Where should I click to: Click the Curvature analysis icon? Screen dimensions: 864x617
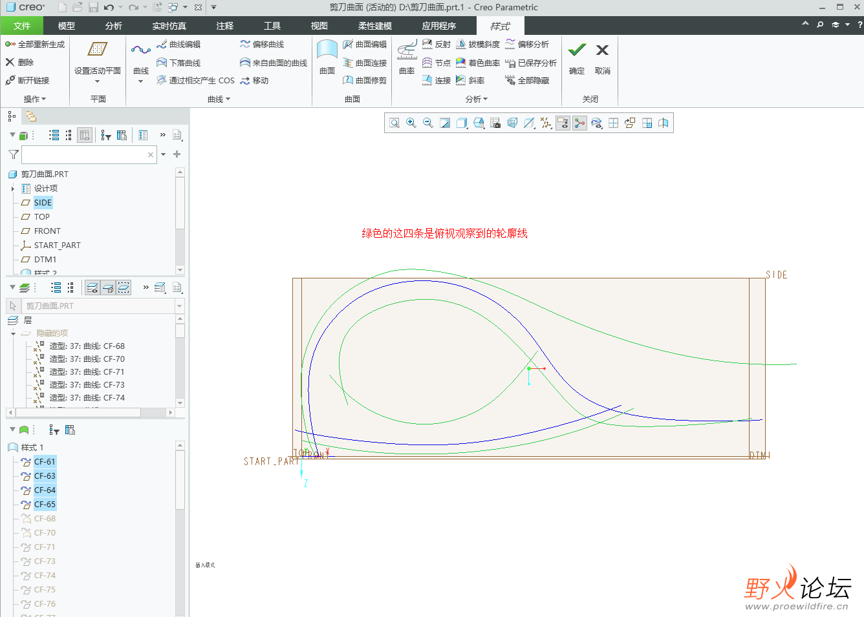coord(407,50)
